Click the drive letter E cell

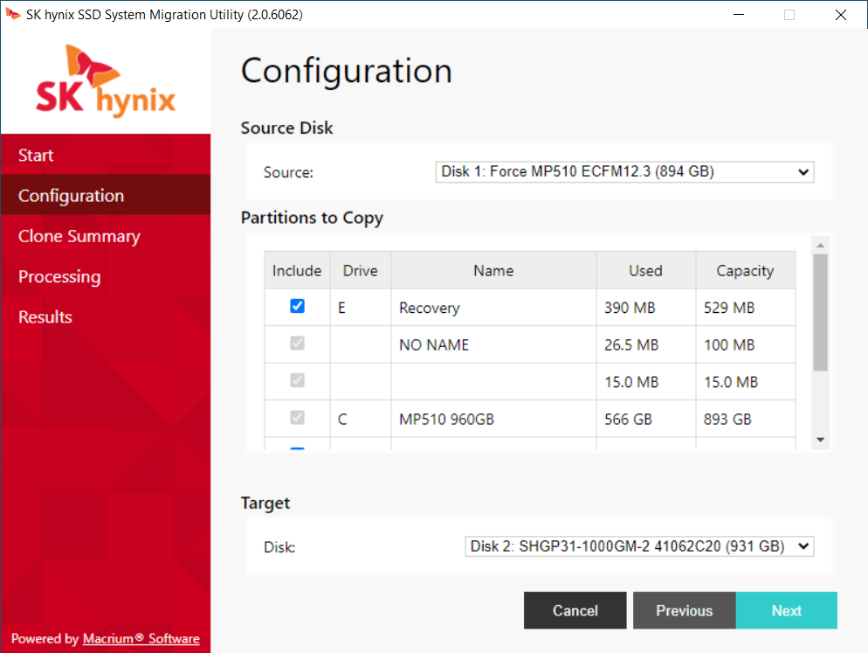(x=361, y=308)
